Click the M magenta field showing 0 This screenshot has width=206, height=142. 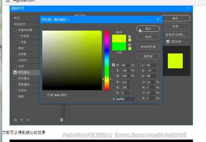[x=151, y=88]
